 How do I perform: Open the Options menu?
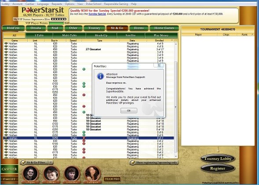(70, 4)
